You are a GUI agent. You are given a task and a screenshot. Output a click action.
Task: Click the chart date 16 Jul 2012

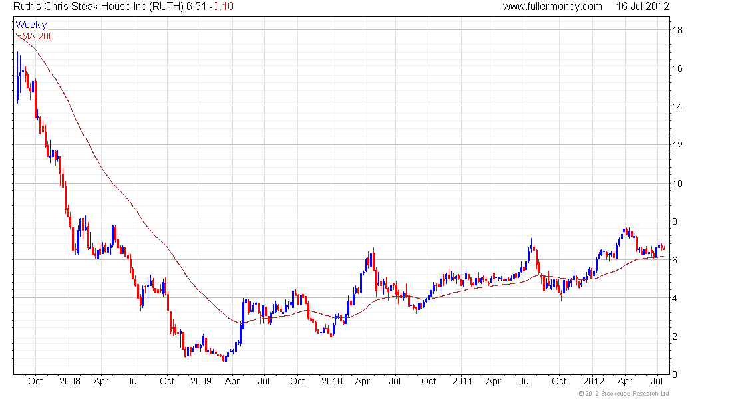click(642, 7)
